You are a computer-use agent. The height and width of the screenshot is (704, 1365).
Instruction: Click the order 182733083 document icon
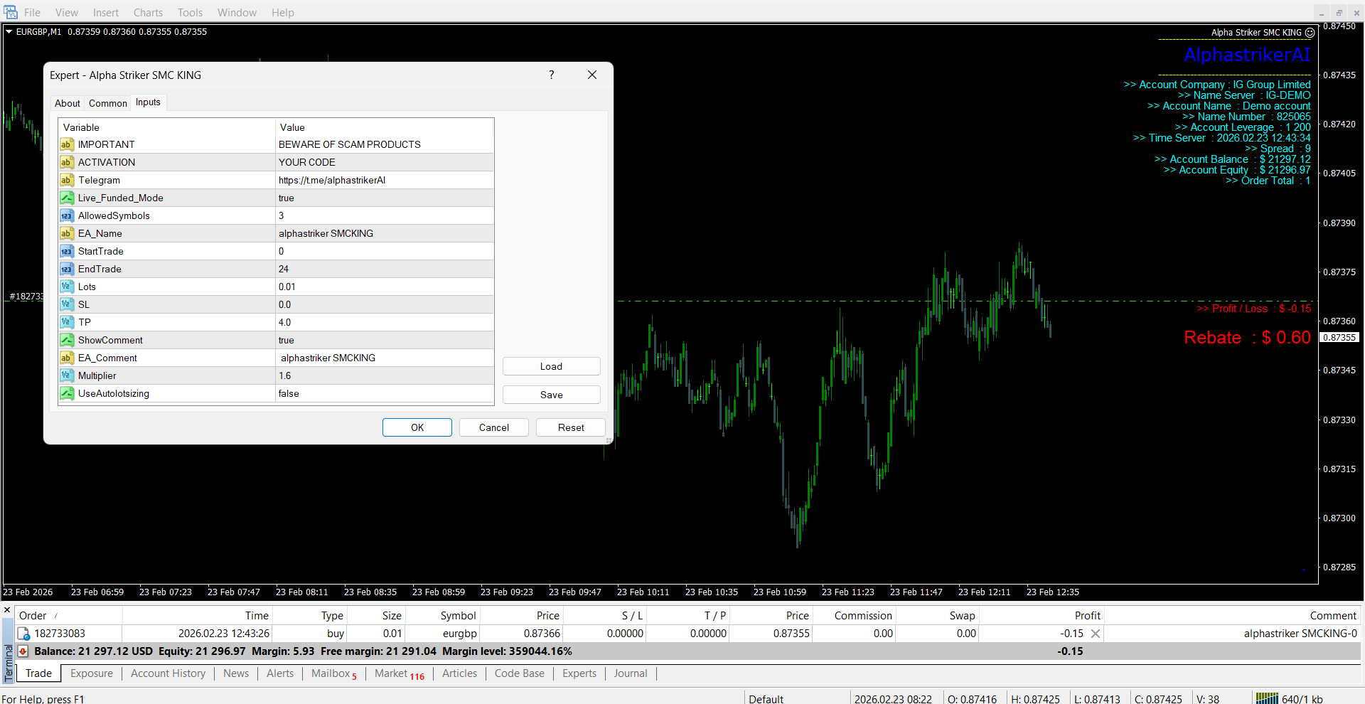tap(24, 634)
